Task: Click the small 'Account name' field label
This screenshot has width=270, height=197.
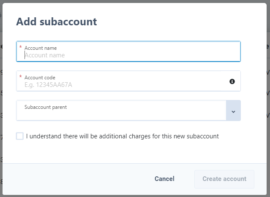Action: pyautogui.click(x=41, y=48)
